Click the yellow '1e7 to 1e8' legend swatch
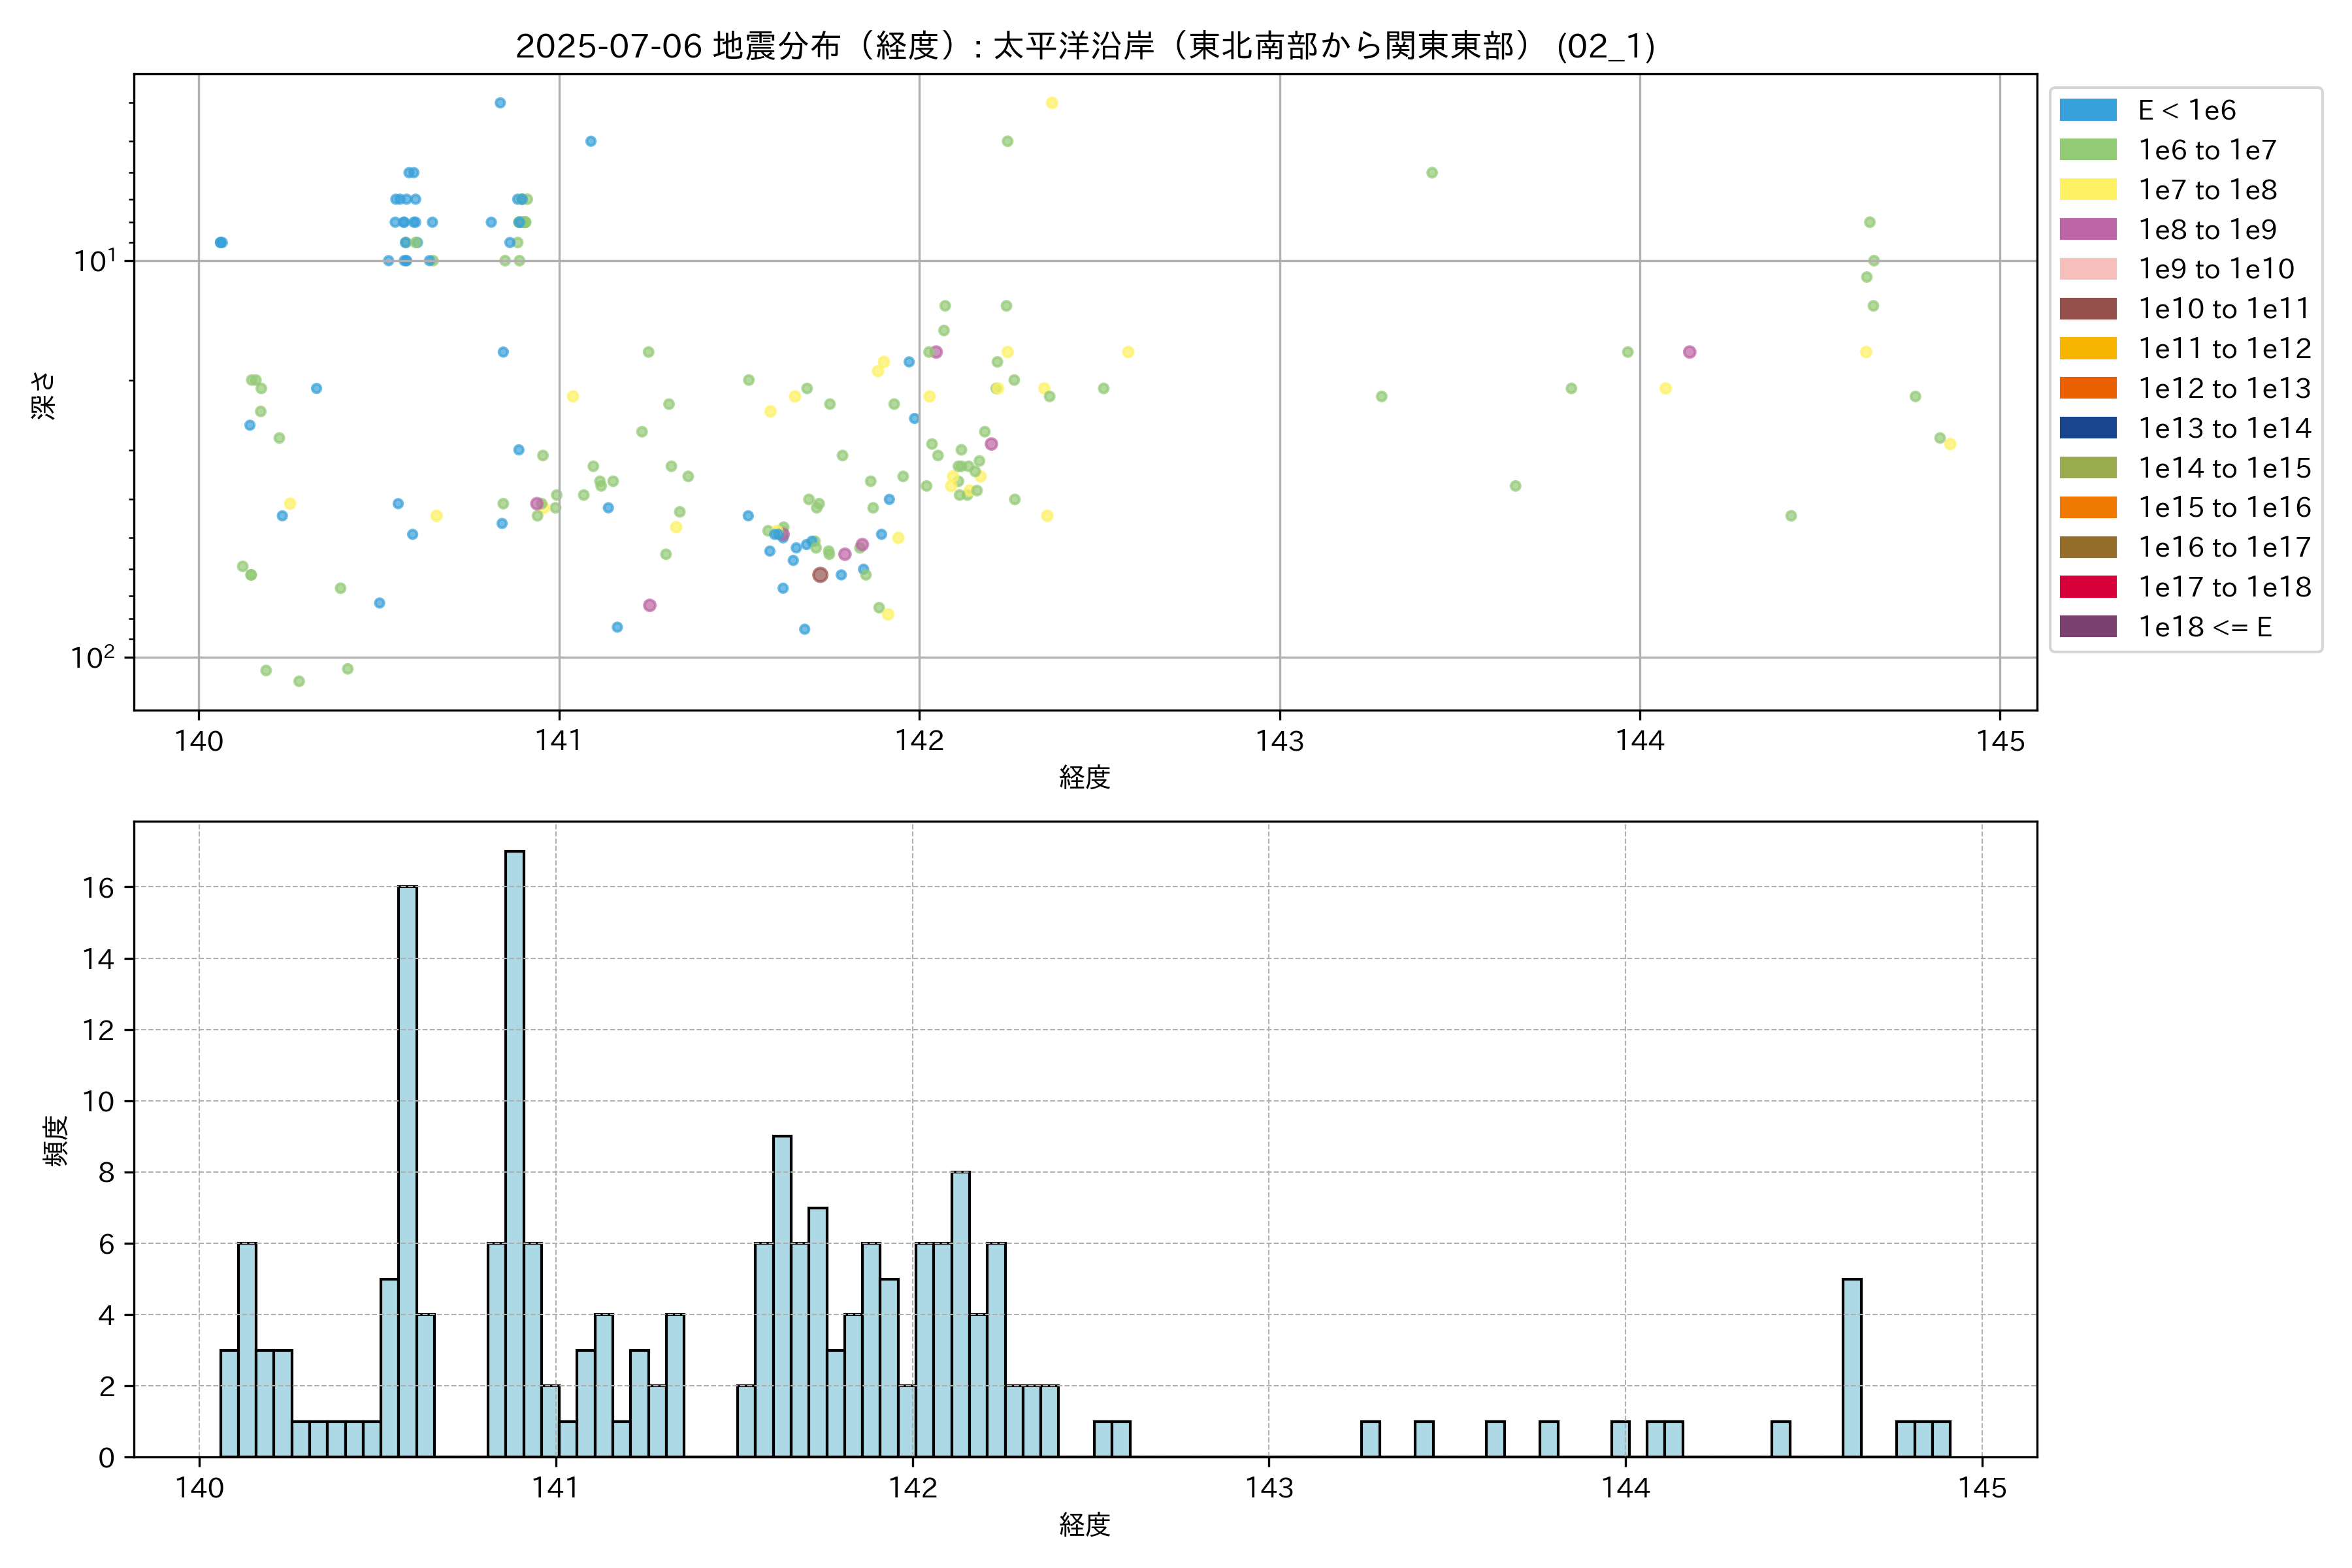The image size is (2352, 1568). [x=2087, y=190]
